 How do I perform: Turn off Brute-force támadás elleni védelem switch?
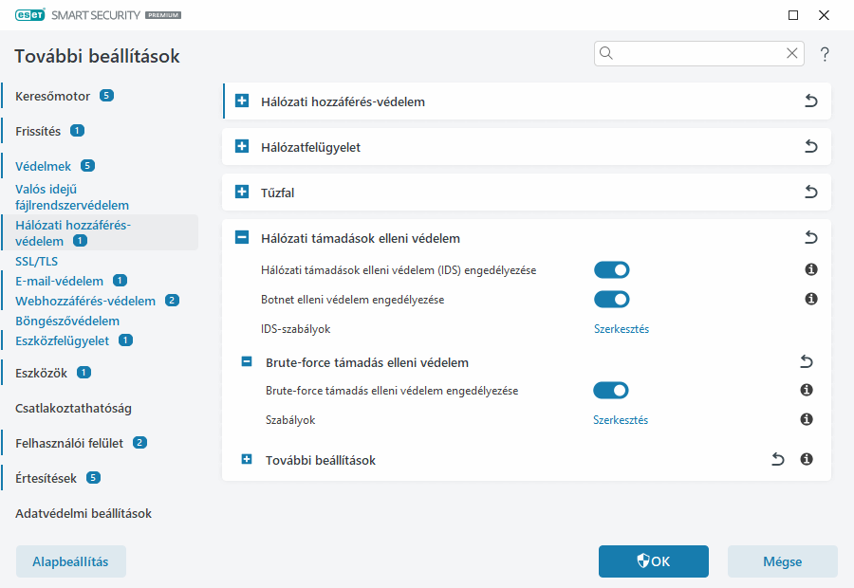click(611, 391)
